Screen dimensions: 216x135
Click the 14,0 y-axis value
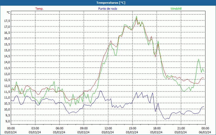(7, 62)
